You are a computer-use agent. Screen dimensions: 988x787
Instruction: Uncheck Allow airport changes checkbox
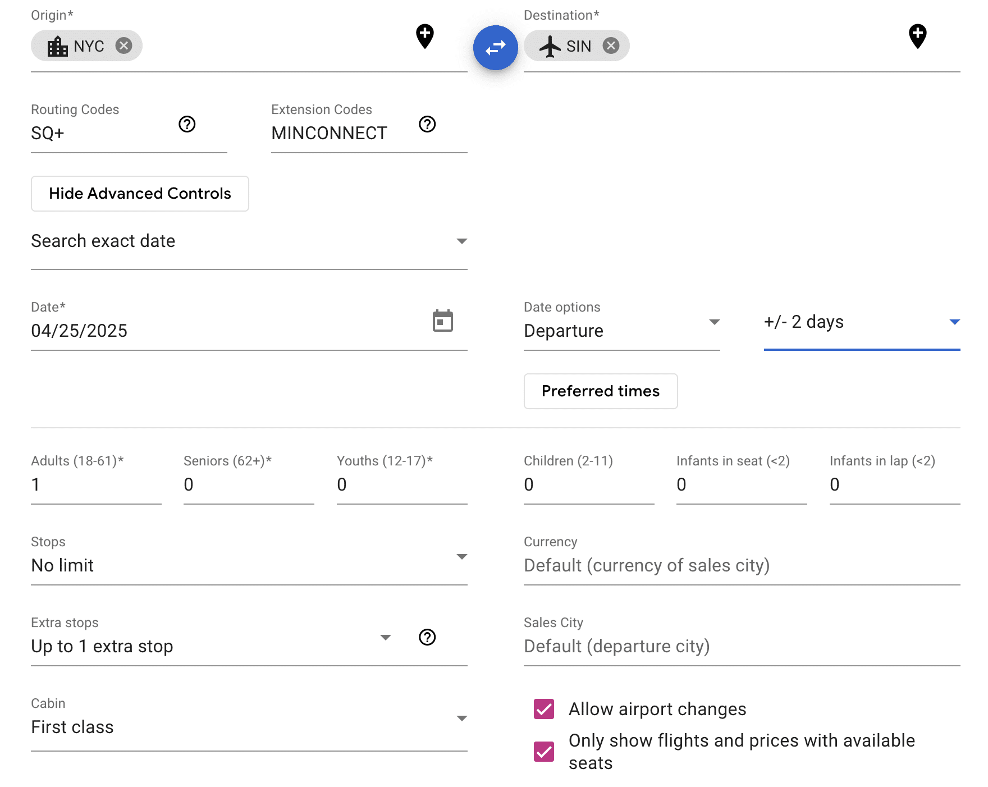544,709
